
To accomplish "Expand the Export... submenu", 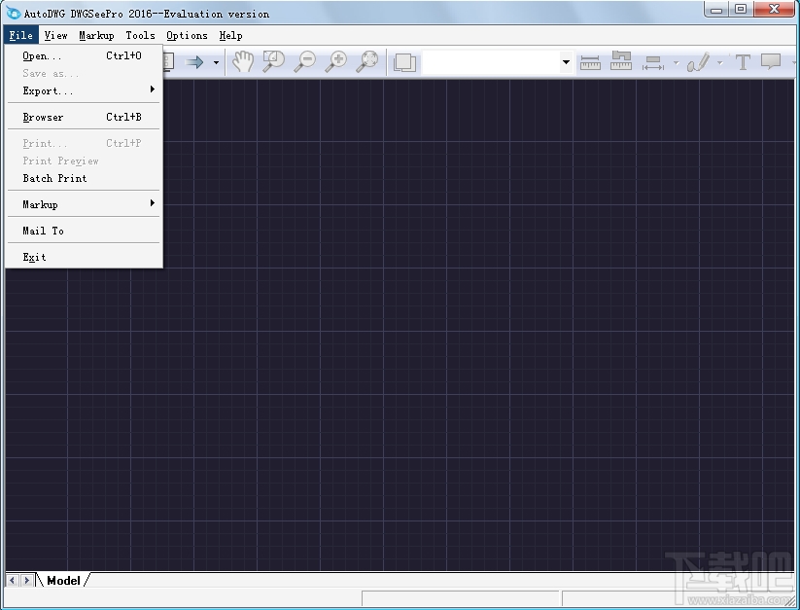I will click(84, 90).
